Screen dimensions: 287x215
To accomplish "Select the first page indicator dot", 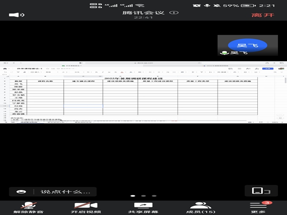I will [x=132, y=195].
